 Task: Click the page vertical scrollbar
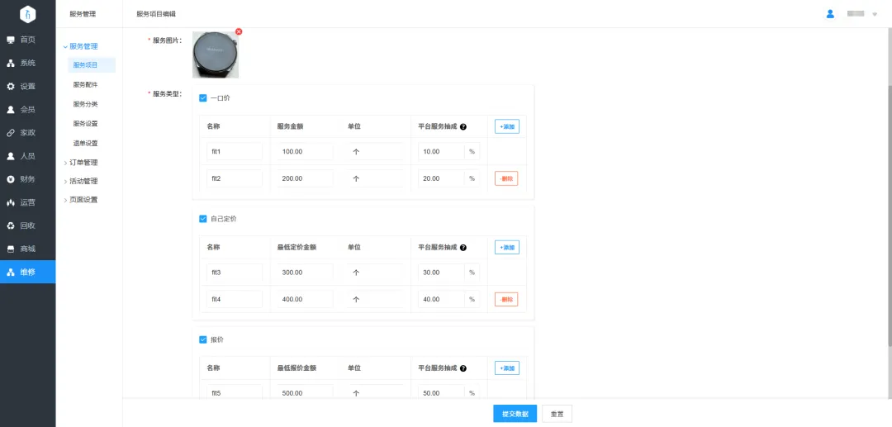[889, 206]
